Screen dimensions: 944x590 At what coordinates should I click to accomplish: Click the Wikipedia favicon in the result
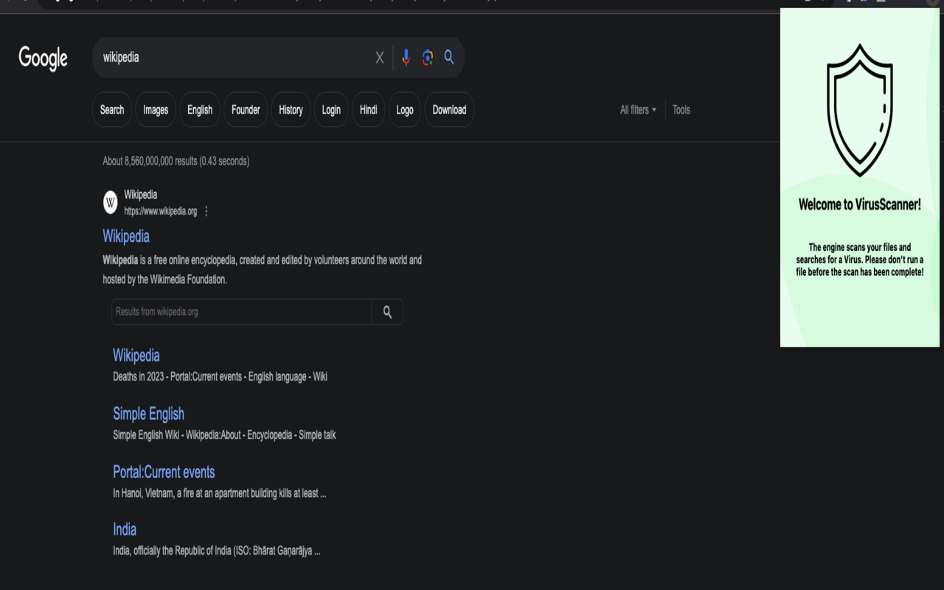109,202
